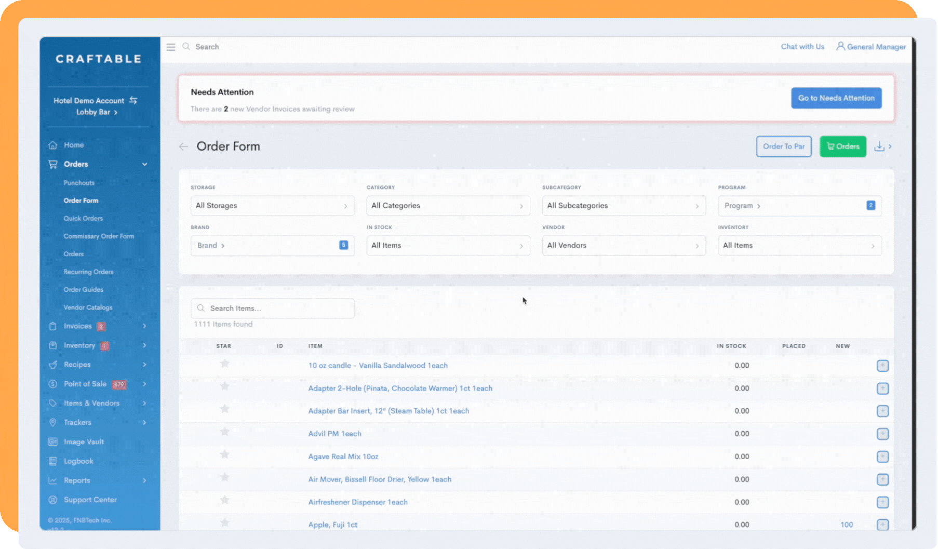The height and width of the screenshot is (549, 938).
Task: Go back using arrow beside Order Form
Action: tap(183, 147)
